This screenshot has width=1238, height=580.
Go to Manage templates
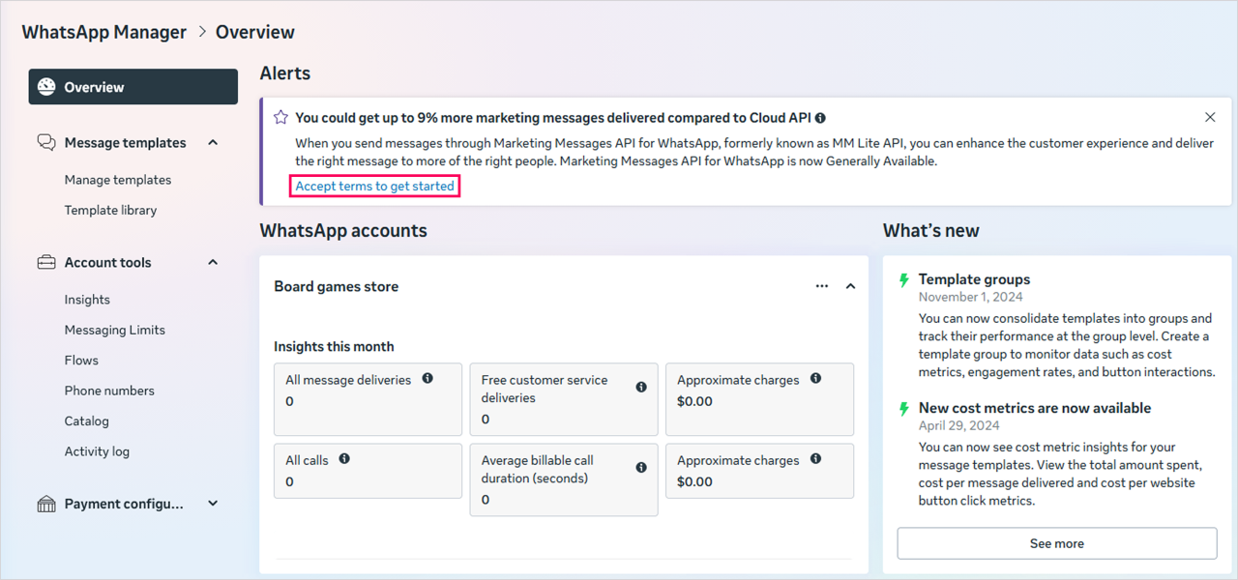118,180
